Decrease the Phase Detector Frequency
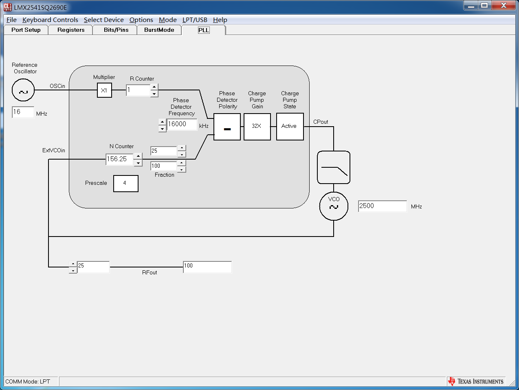Image resolution: width=519 pixels, height=390 pixels. pyautogui.click(x=162, y=129)
